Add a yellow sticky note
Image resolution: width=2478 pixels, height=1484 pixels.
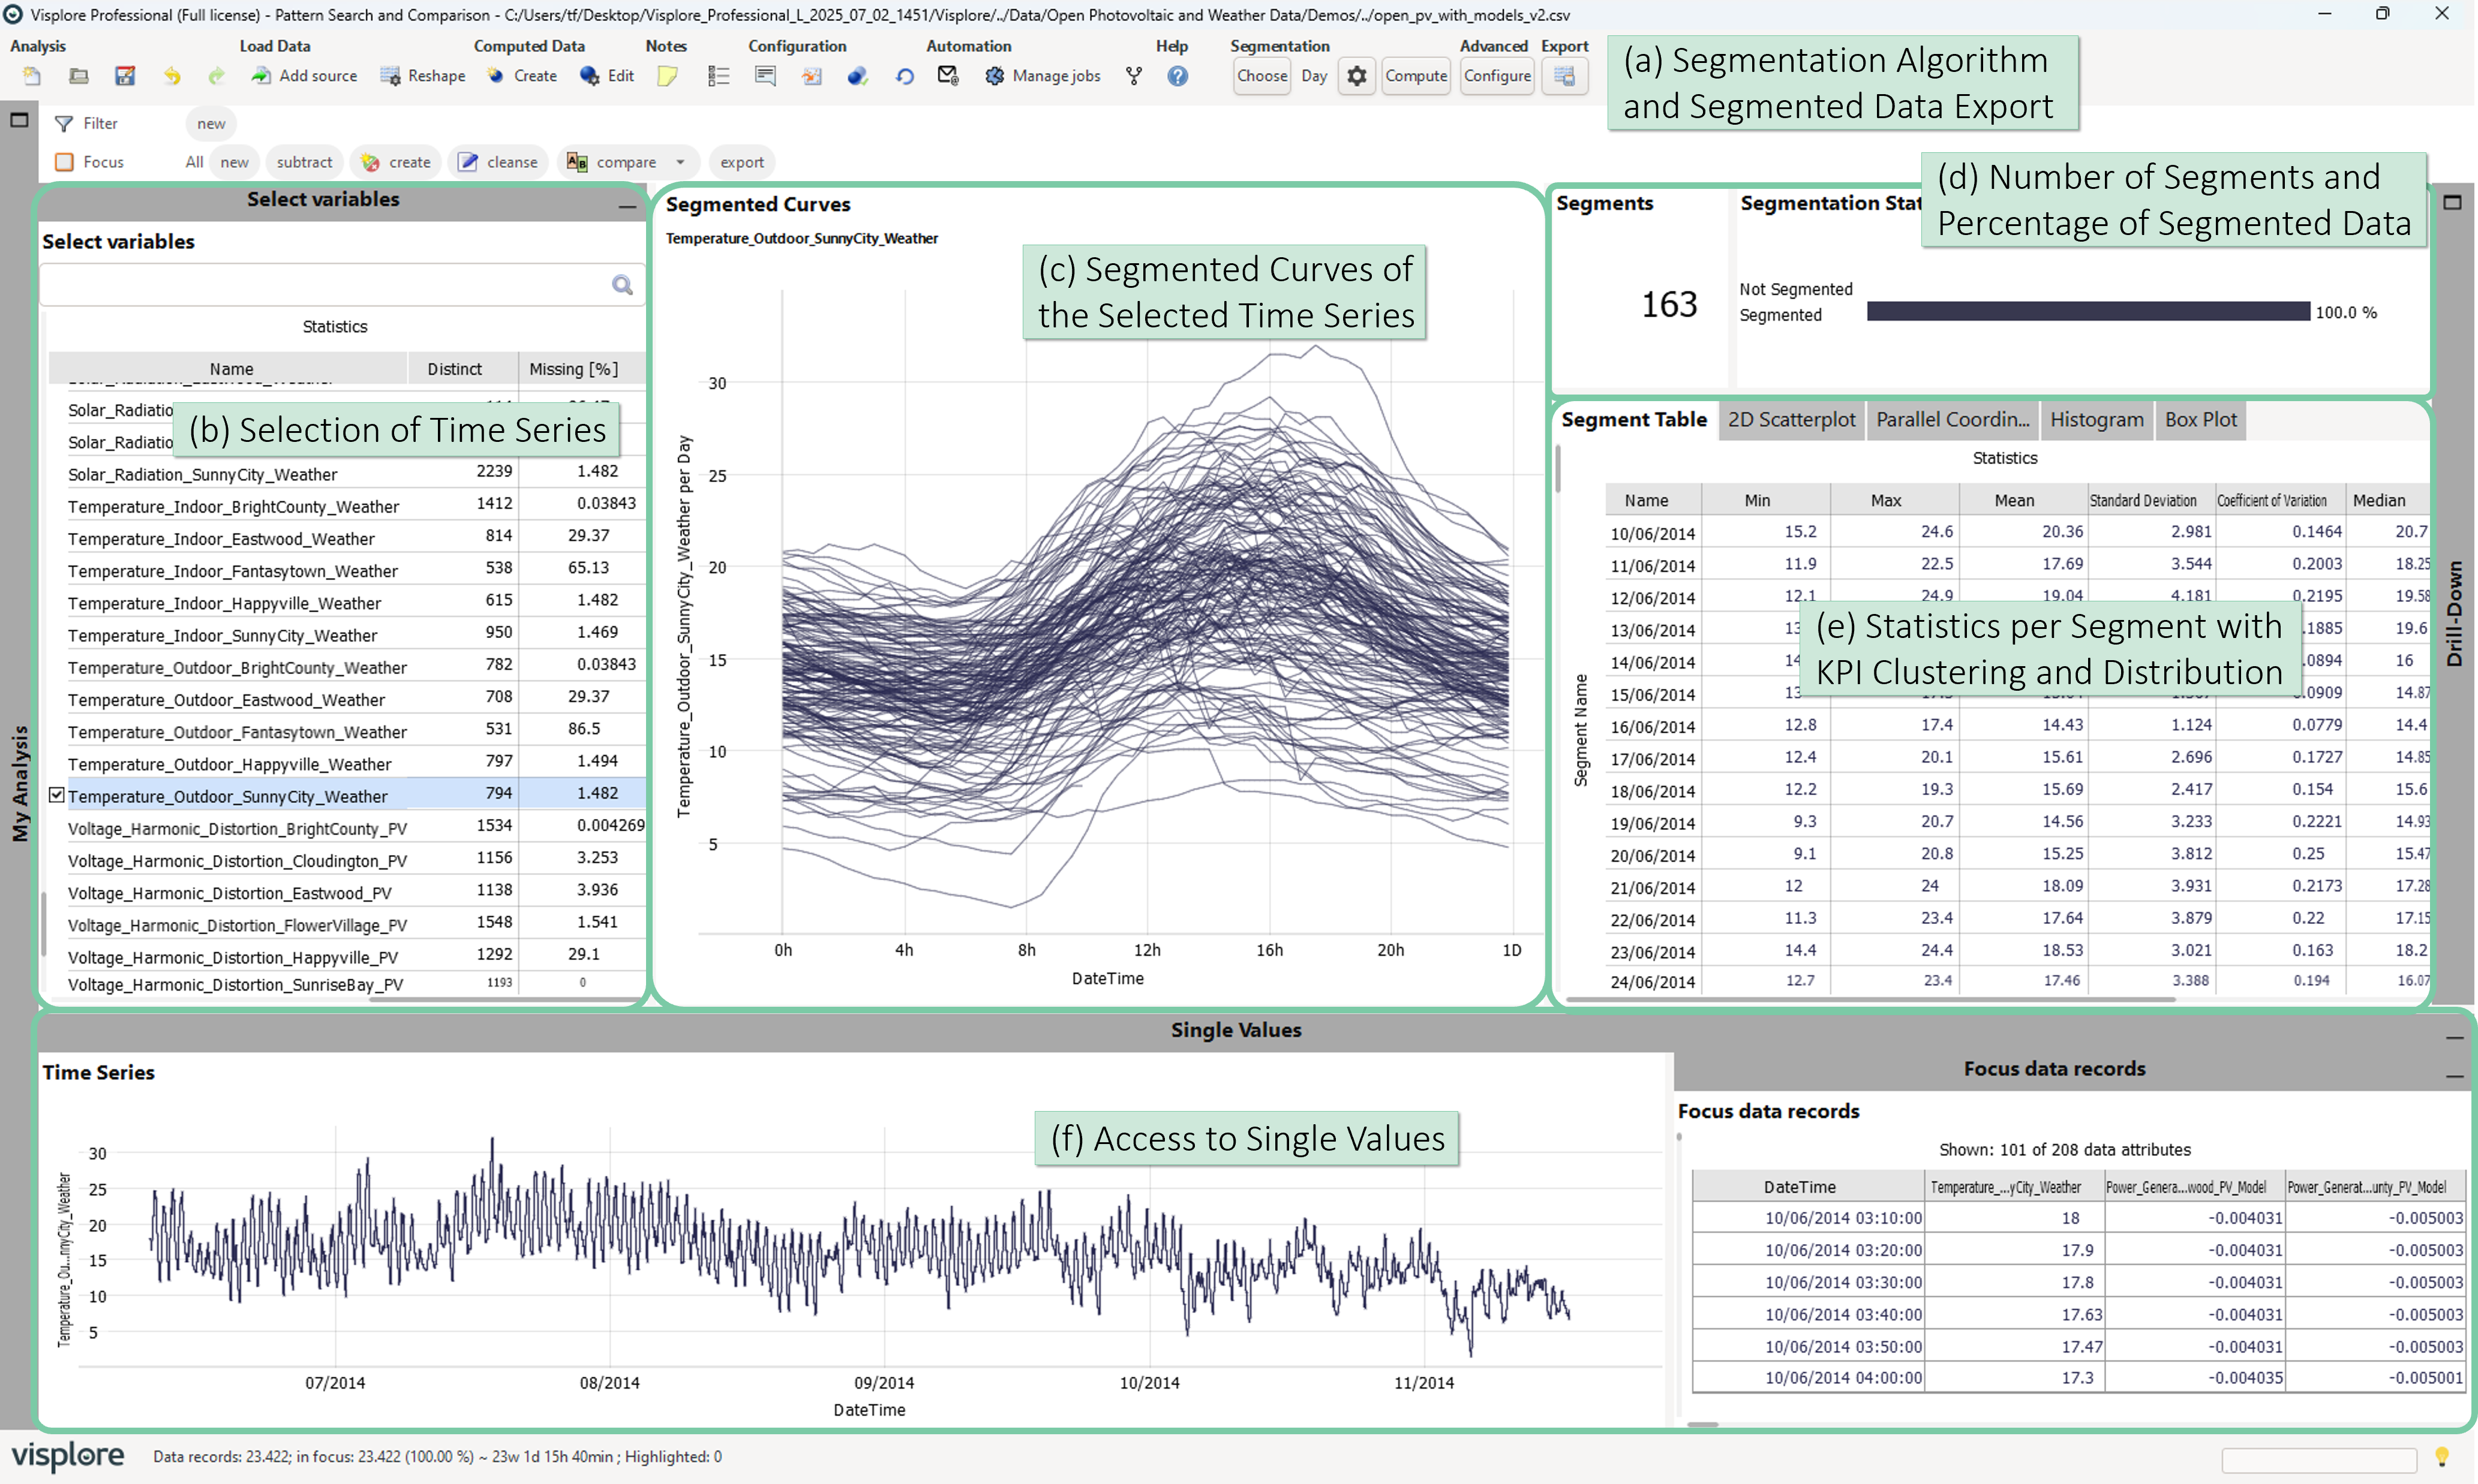pyautogui.click(x=667, y=76)
